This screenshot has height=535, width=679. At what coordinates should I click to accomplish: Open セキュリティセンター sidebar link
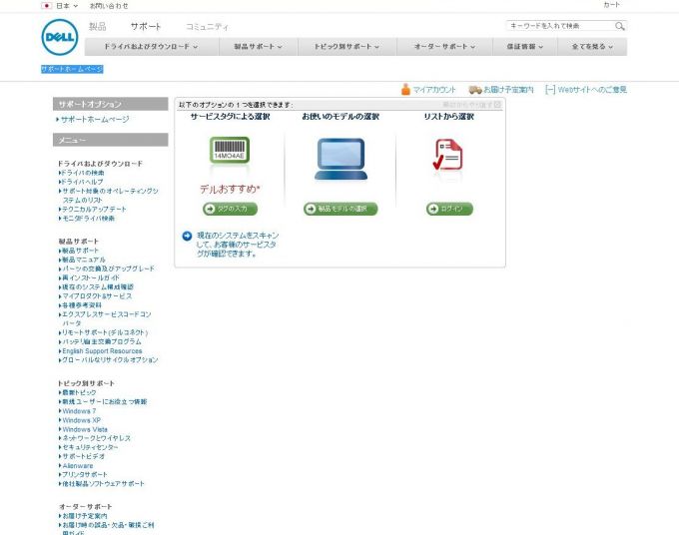[x=90, y=447]
